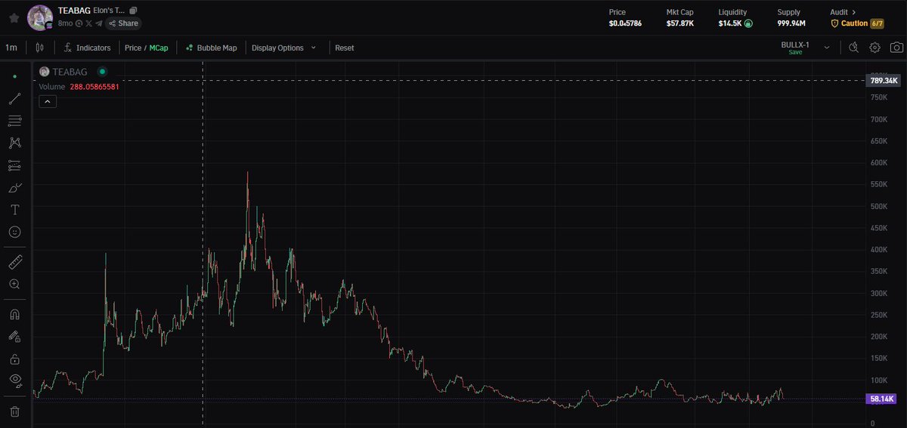Open the forecasting and position tools

(15, 165)
